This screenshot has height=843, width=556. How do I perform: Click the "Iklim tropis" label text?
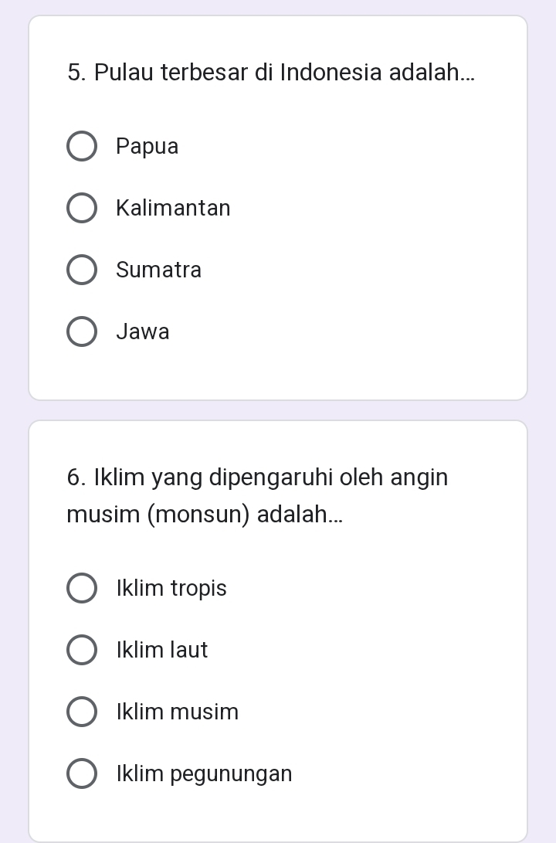[x=171, y=589]
